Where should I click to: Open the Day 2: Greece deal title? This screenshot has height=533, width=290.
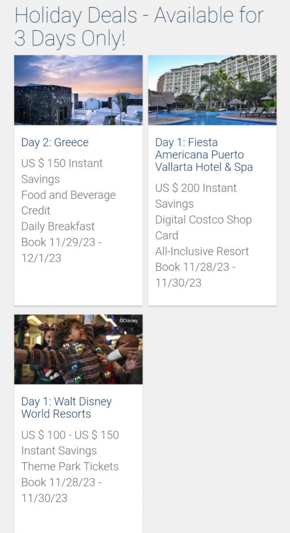(55, 142)
